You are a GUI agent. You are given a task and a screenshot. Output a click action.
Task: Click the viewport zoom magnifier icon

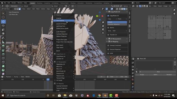tap(103, 22)
